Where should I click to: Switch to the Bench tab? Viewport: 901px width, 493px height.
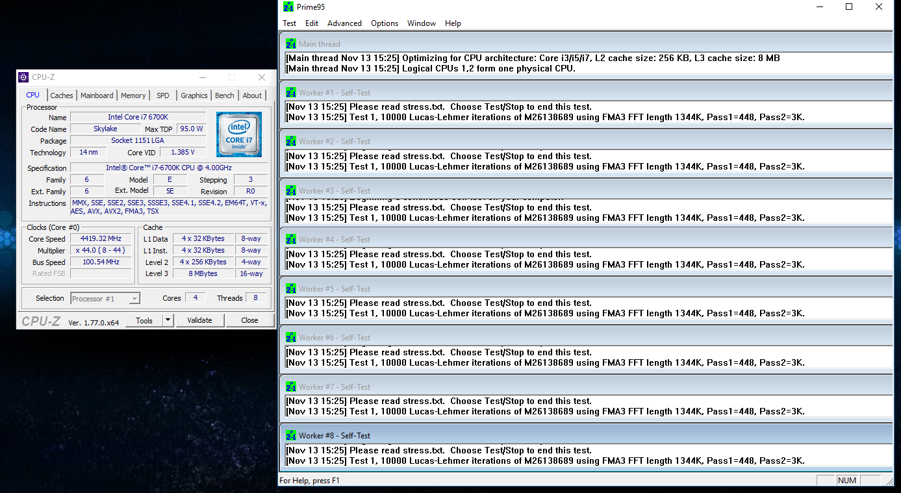click(225, 95)
